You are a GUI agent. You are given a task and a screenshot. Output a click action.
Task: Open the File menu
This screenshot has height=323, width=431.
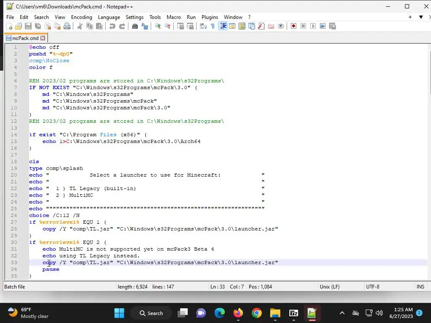10,17
